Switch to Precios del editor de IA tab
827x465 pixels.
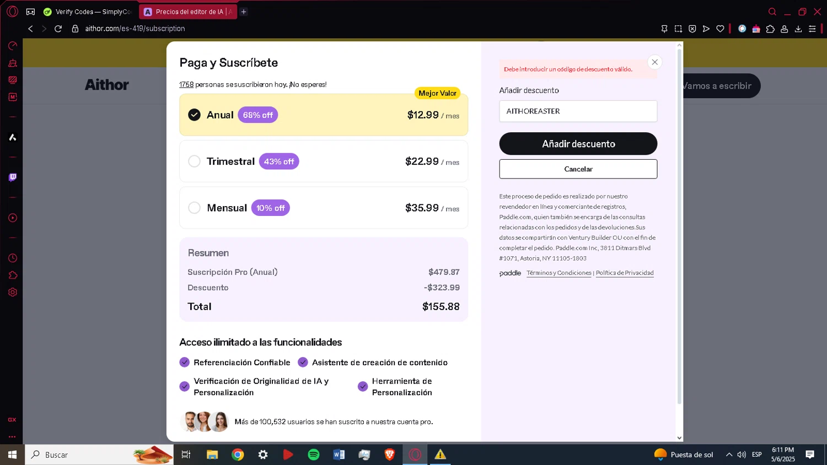(188, 12)
